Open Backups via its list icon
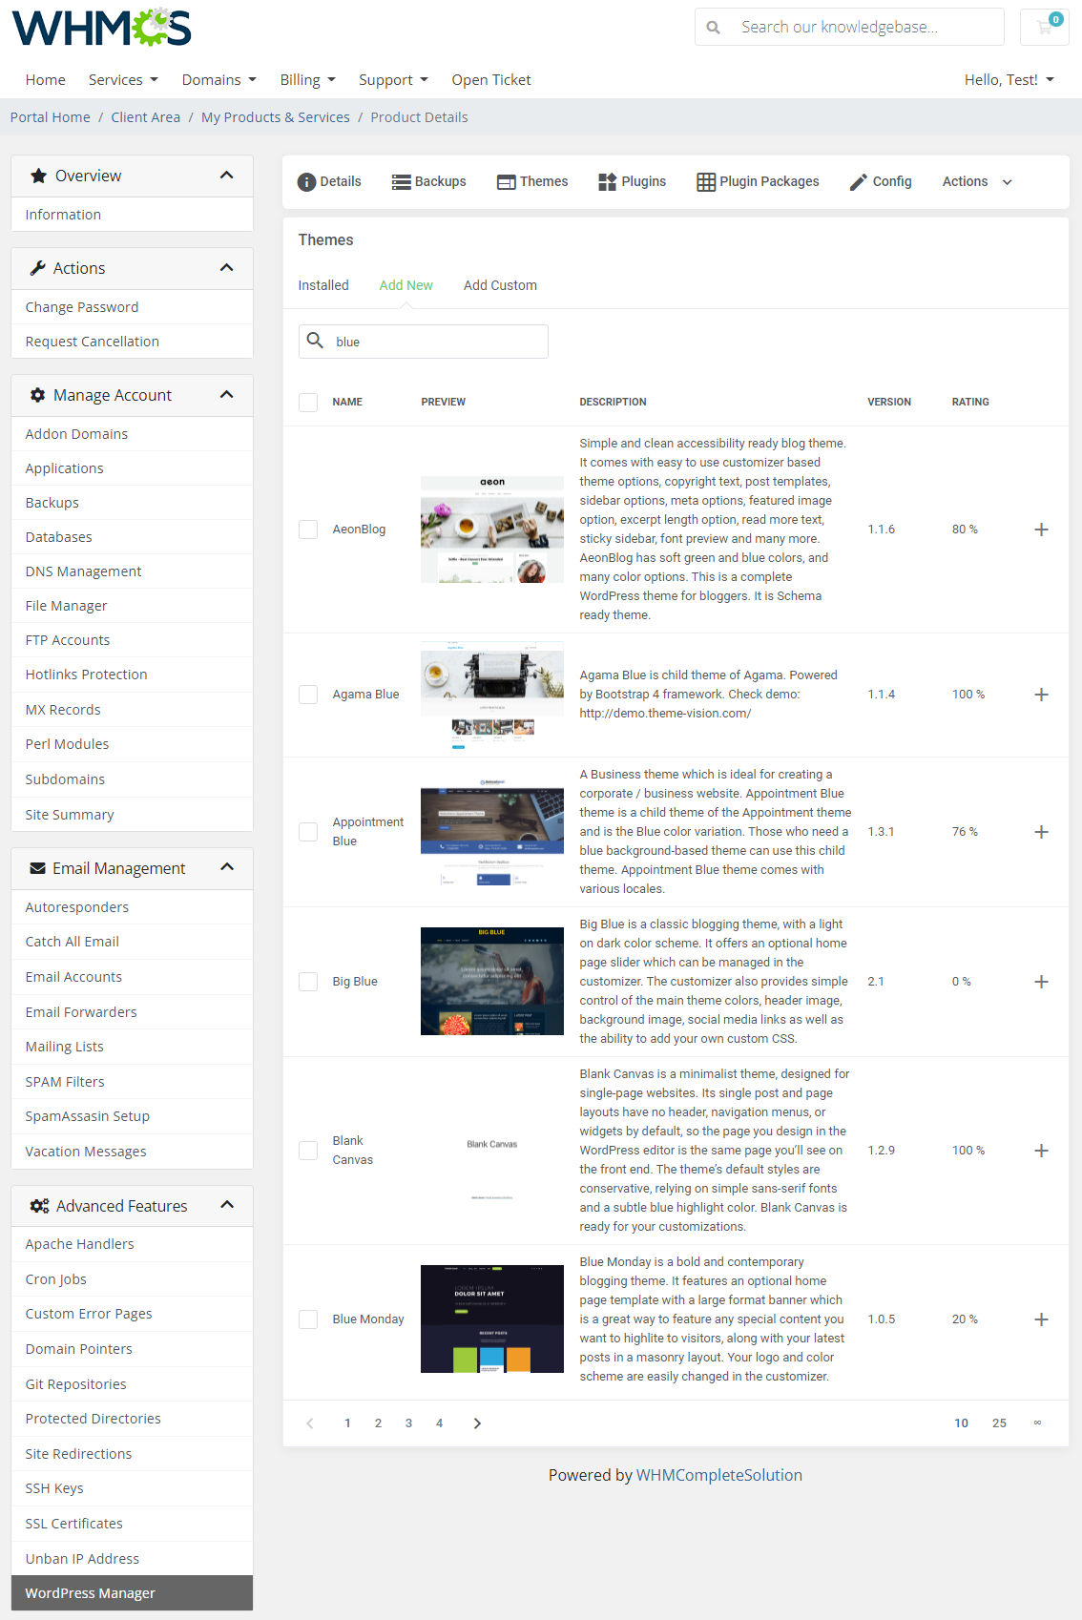Screen dimensions: 1082x1620 [x=402, y=182]
